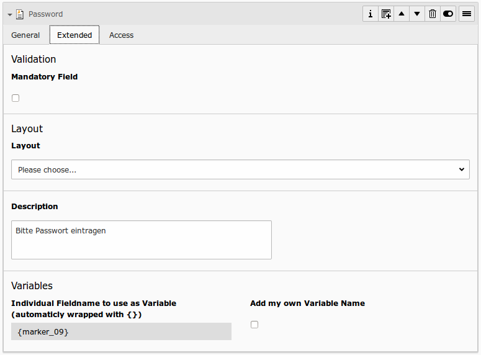Open the Layout 'Please choose...' dropdown
This screenshot has height=355, width=481.
click(x=240, y=169)
